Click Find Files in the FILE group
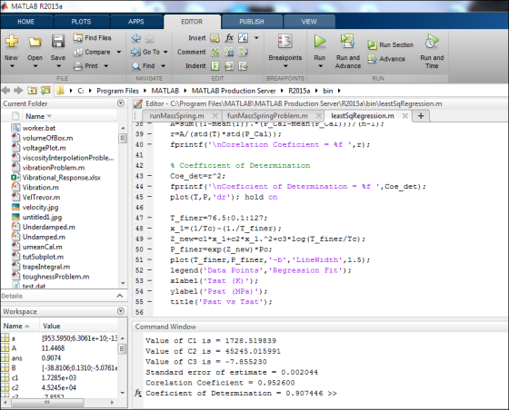509x410 pixels. click(x=92, y=38)
